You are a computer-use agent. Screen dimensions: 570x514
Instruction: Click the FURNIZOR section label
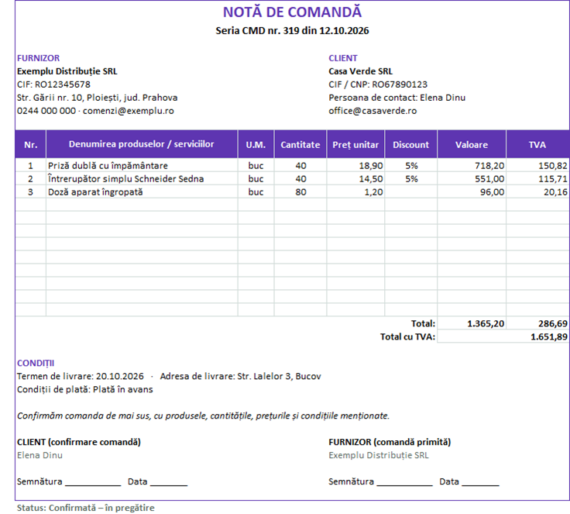(38, 58)
